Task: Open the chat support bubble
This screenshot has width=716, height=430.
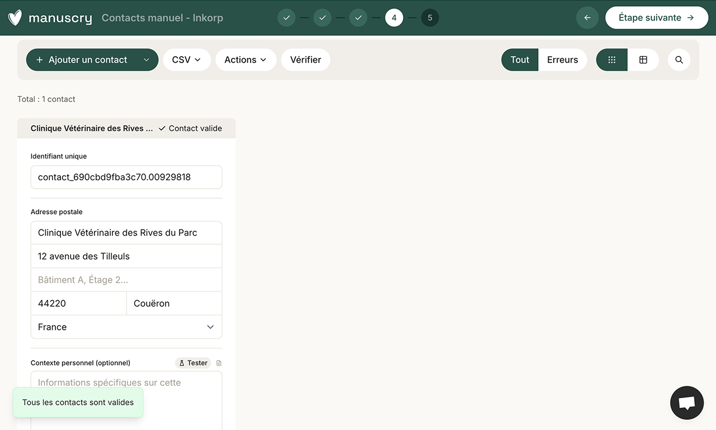Action: (x=686, y=403)
